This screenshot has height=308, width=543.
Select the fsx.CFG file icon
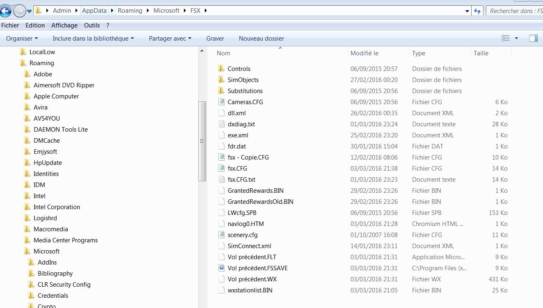(221, 168)
